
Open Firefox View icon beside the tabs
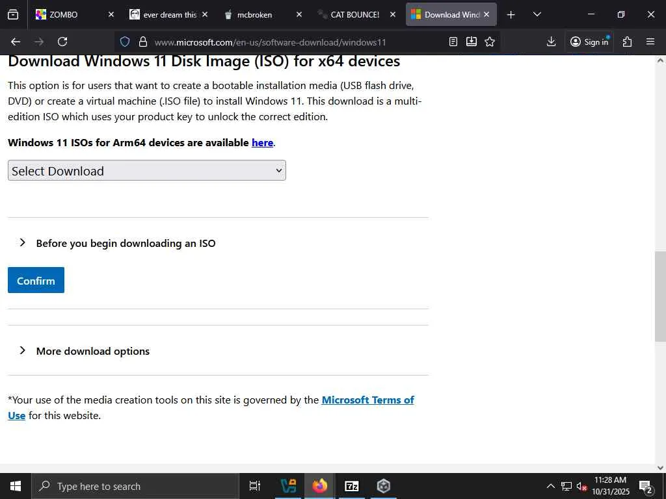[x=13, y=14]
